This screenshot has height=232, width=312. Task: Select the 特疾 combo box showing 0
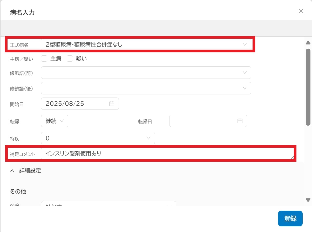pyautogui.click(x=98, y=138)
